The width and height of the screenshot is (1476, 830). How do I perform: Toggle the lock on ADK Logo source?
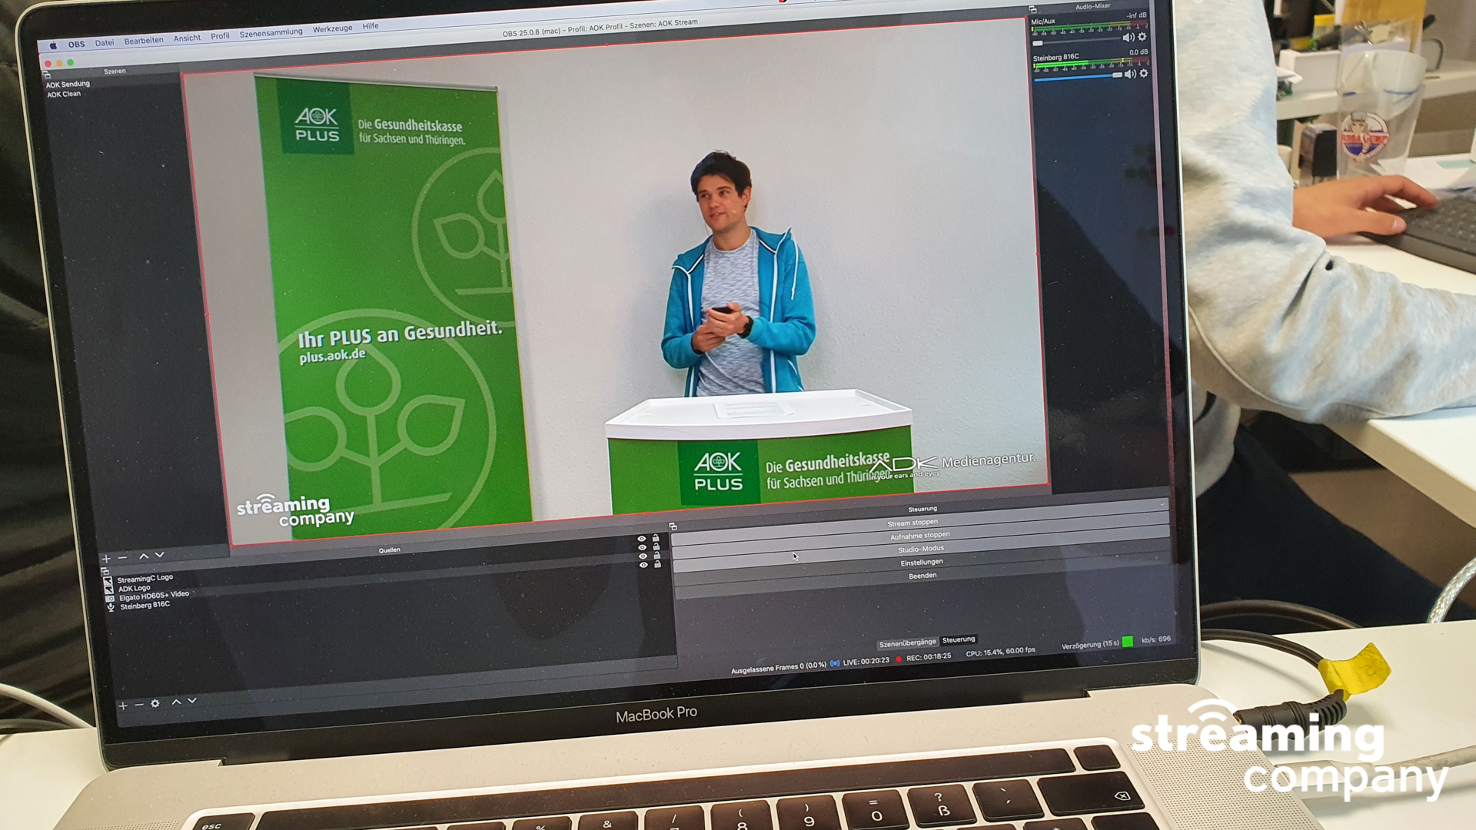point(657,546)
